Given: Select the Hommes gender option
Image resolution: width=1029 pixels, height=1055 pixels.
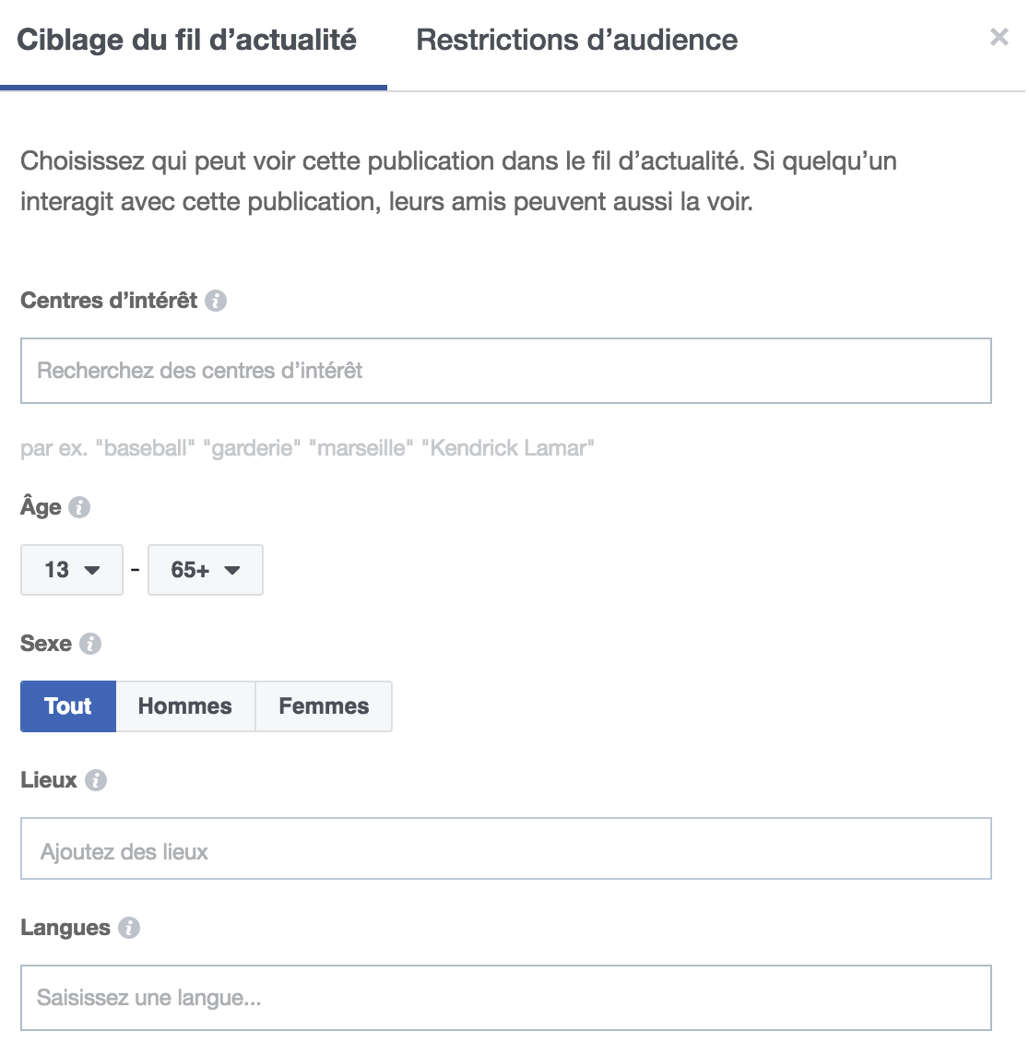Looking at the screenshot, I should point(185,706).
